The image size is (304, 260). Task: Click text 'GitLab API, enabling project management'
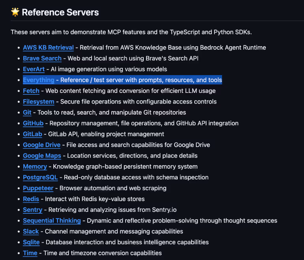106,134
